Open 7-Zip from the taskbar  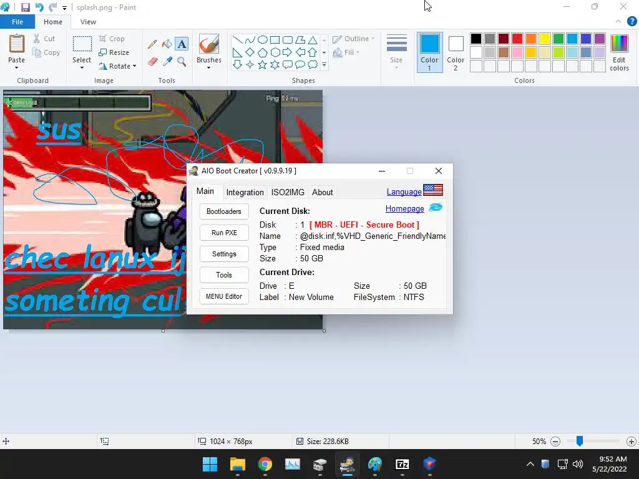(402, 464)
